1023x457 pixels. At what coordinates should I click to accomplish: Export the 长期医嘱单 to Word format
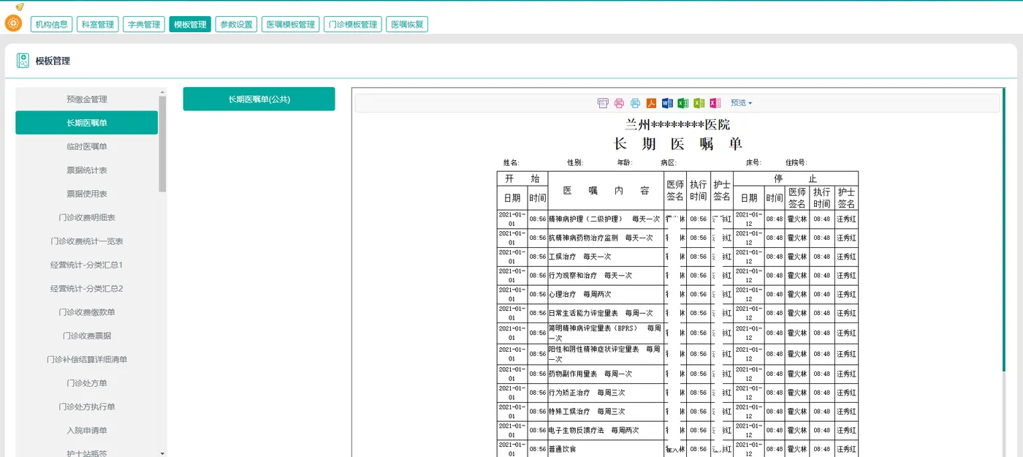(666, 103)
